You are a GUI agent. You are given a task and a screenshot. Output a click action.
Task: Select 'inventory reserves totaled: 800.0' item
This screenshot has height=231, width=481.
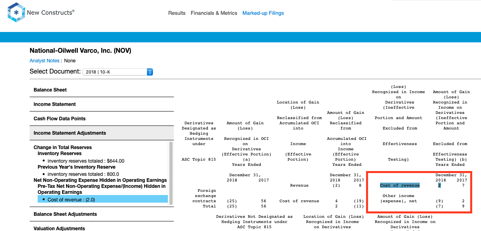[x=83, y=174]
